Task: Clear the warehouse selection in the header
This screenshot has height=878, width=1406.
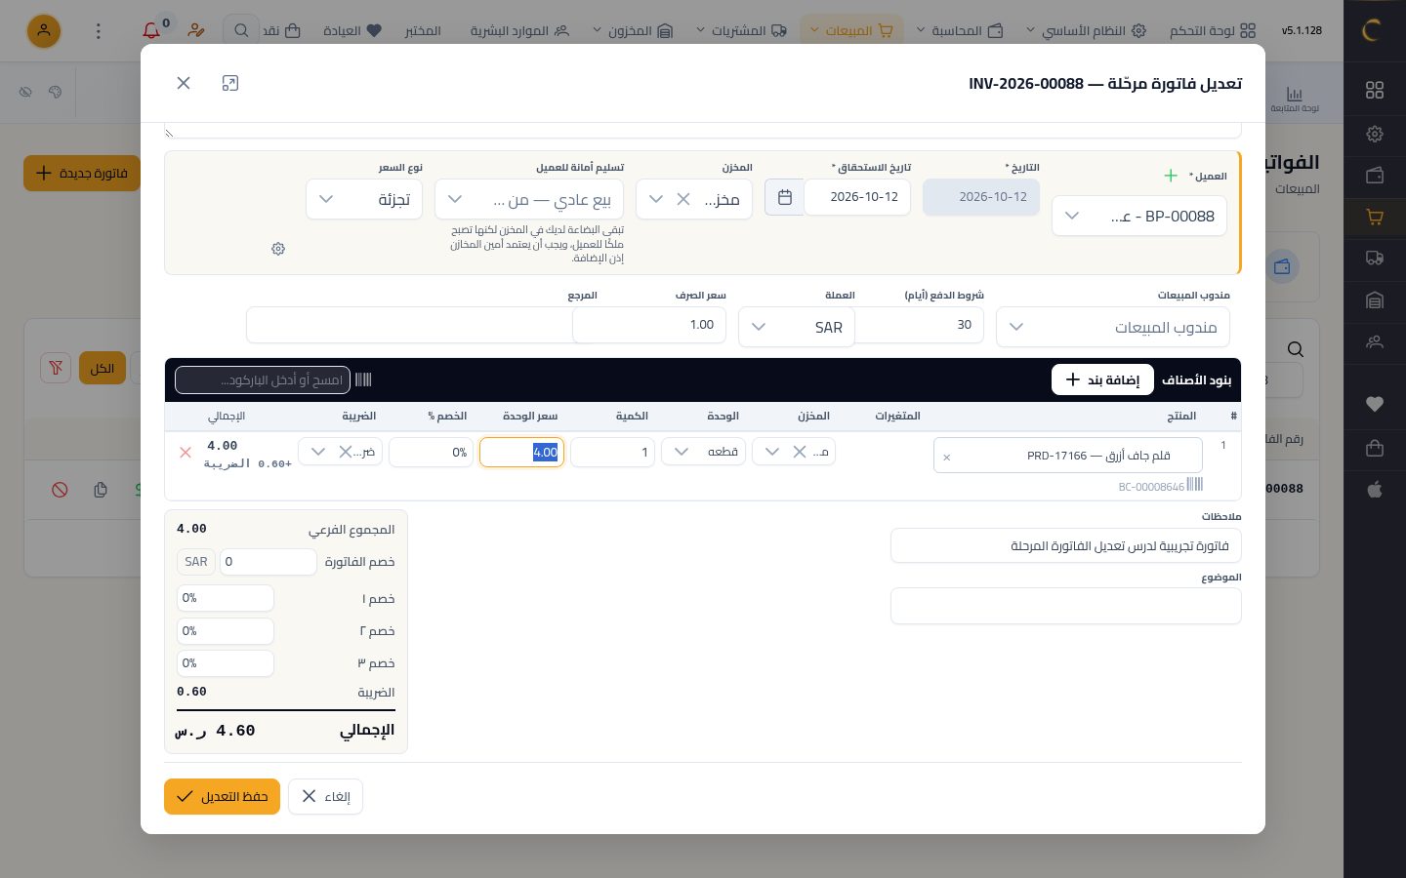Action: [x=683, y=199]
